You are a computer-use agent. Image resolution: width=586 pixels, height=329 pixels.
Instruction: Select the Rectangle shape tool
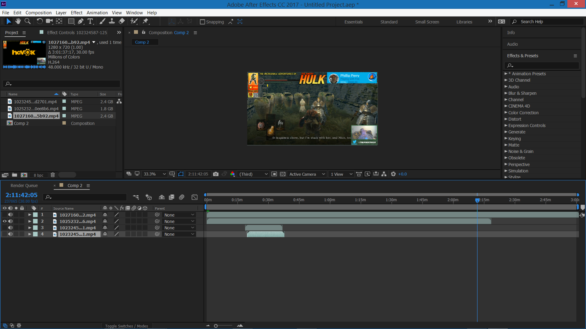[71, 21]
